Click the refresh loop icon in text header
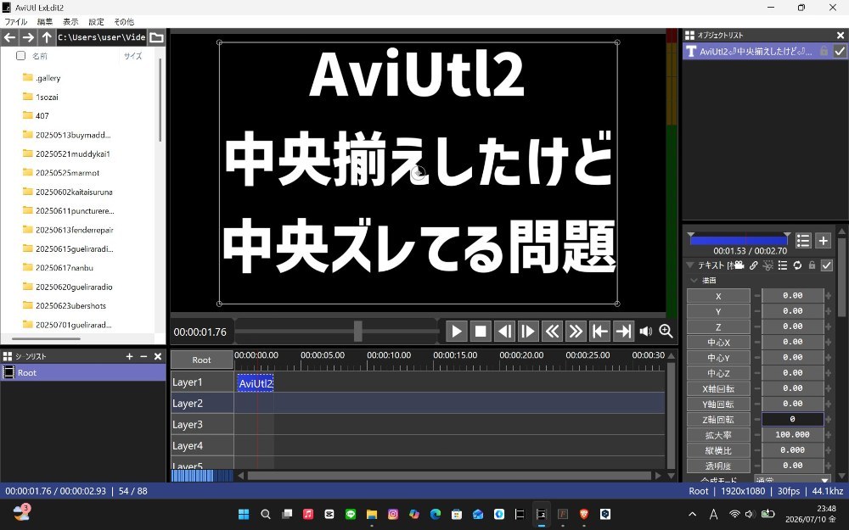849x530 pixels. click(x=797, y=265)
